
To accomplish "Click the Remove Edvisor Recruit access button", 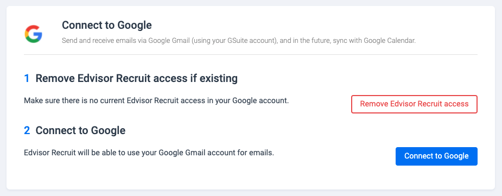I will tap(414, 104).
